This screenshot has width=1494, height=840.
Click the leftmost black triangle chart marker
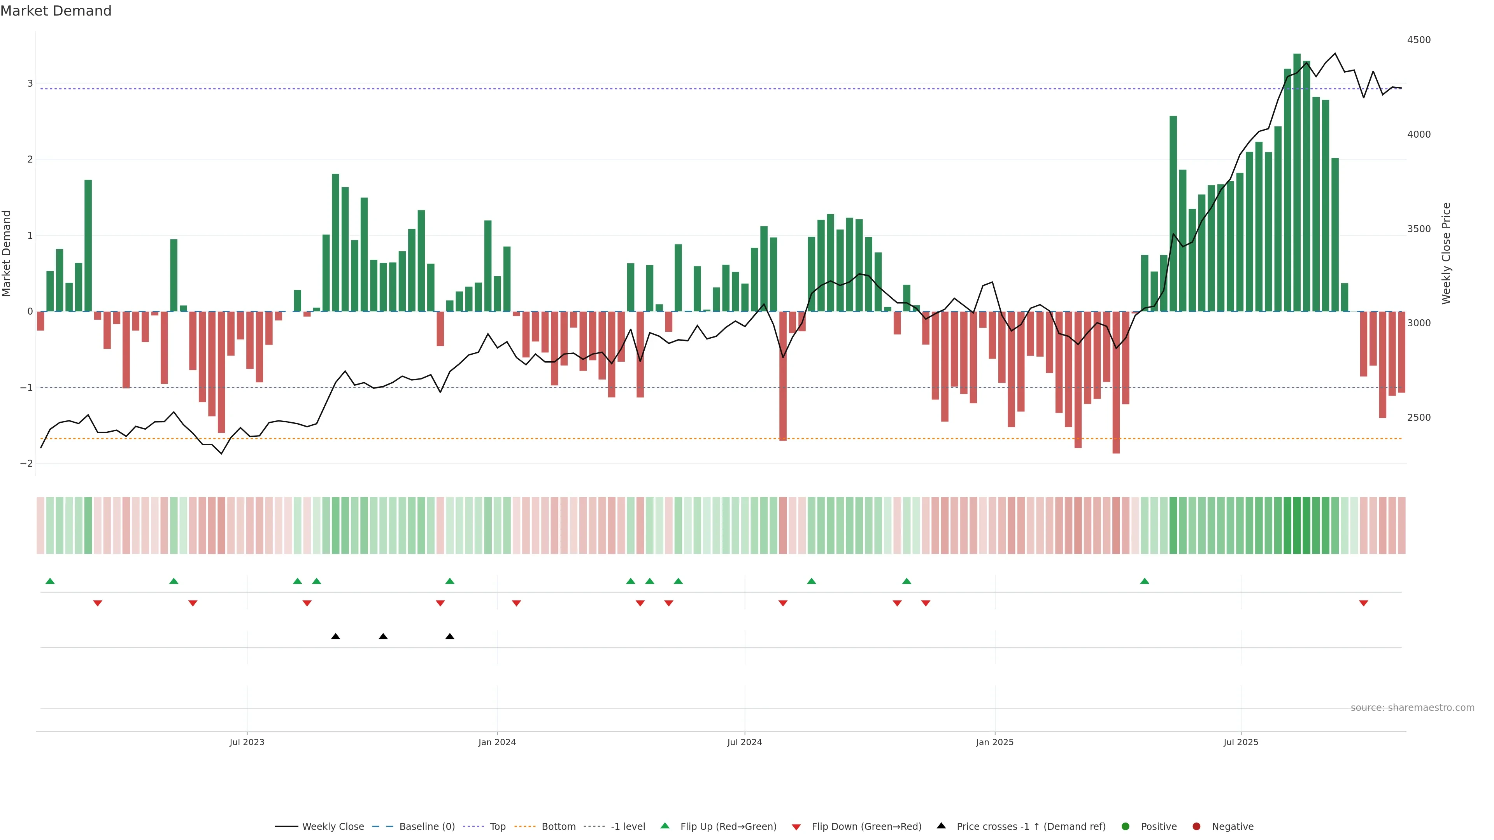(335, 637)
